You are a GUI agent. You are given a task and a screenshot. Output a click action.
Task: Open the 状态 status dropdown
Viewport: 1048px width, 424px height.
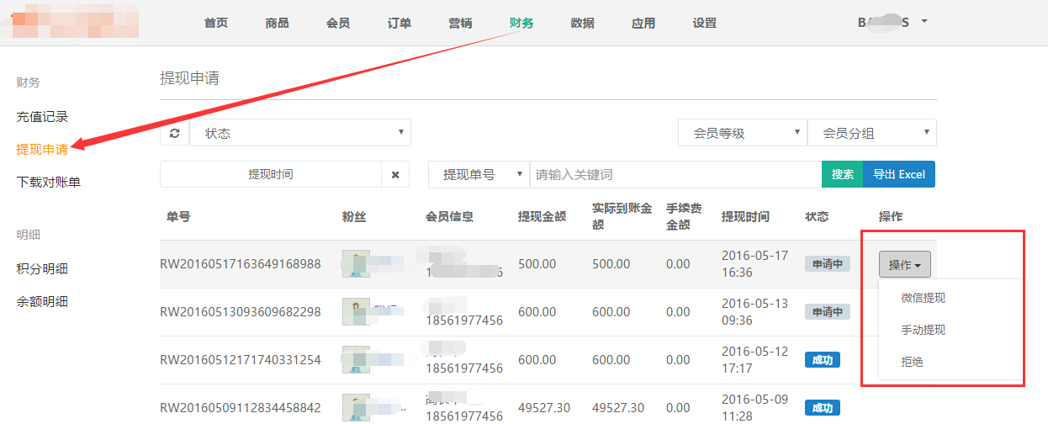coord(300,133)
